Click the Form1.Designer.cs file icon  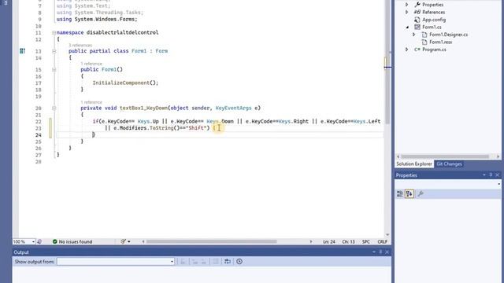(424, 35)
